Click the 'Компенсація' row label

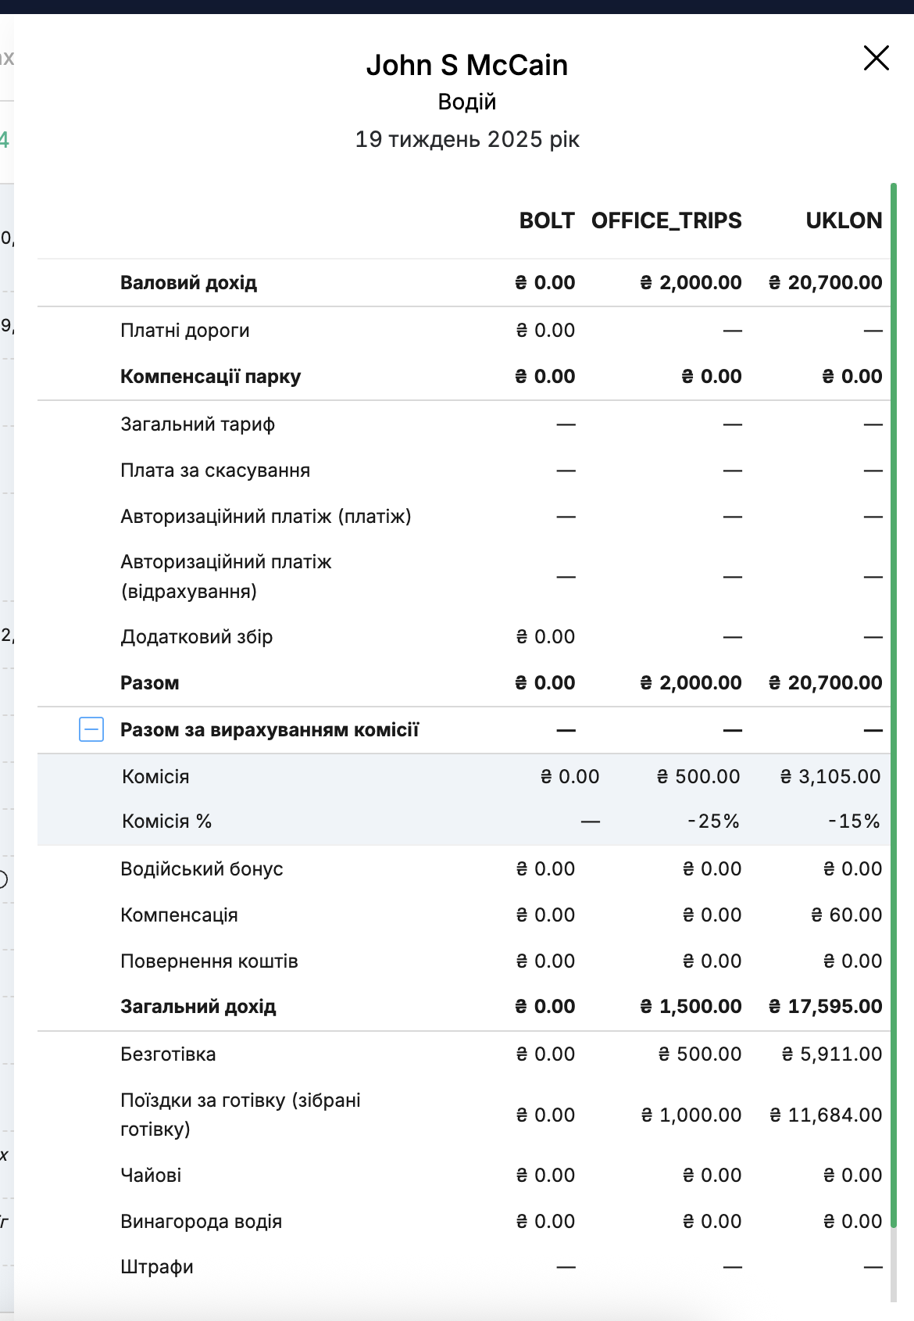(179, 915)
